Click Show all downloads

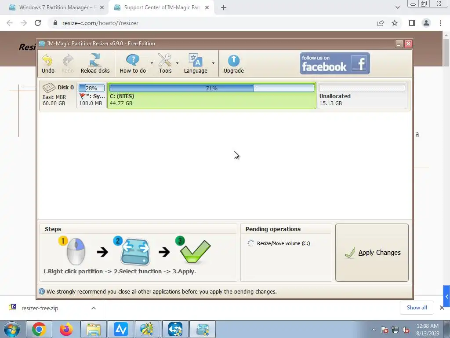(x=417, y=308)
